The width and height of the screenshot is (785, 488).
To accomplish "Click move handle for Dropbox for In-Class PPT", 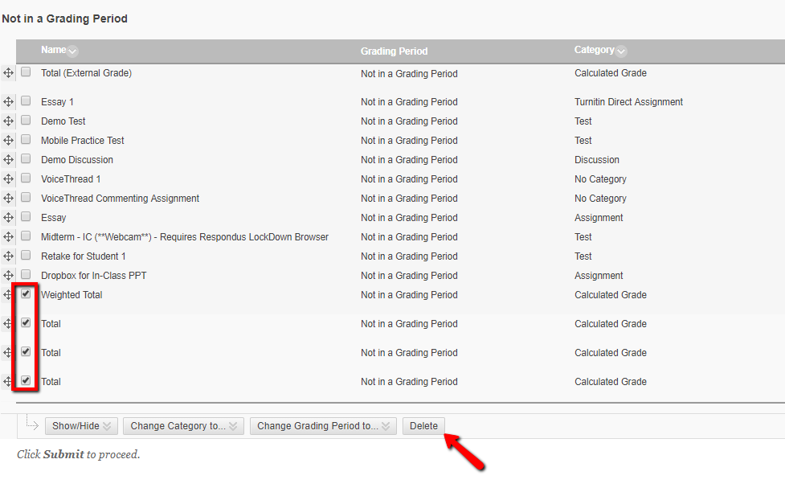I will (9, 276).
